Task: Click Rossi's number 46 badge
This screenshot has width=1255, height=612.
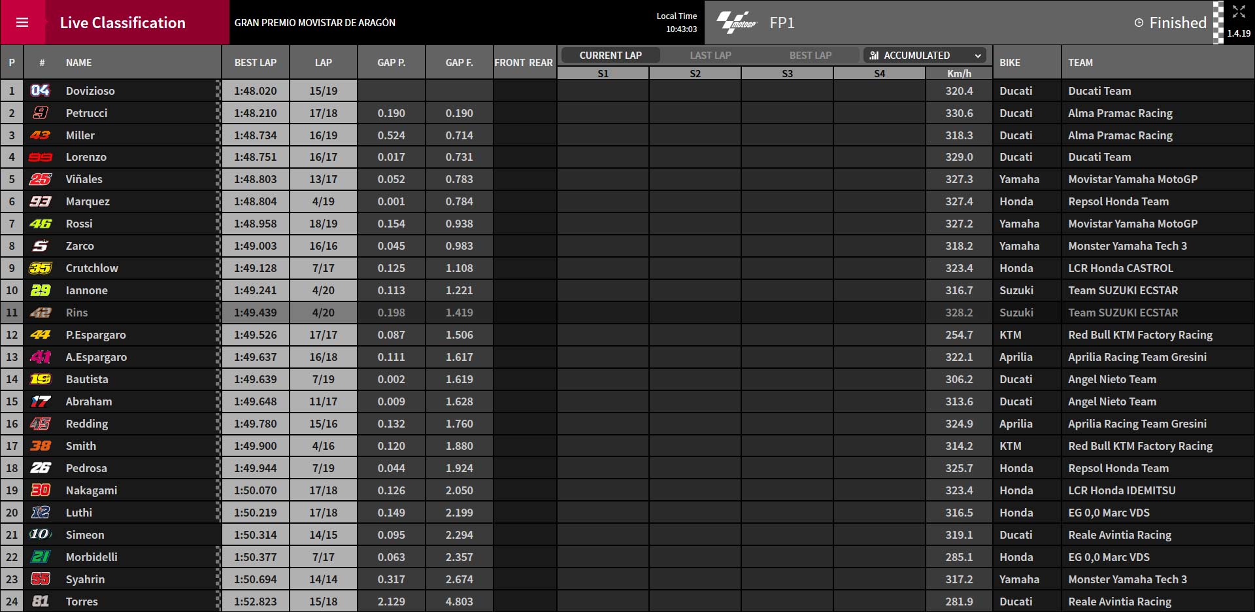Action: click(40, 224)
